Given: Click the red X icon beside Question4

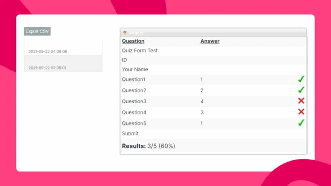Looking at the screenshot, I should coord(301,112).
